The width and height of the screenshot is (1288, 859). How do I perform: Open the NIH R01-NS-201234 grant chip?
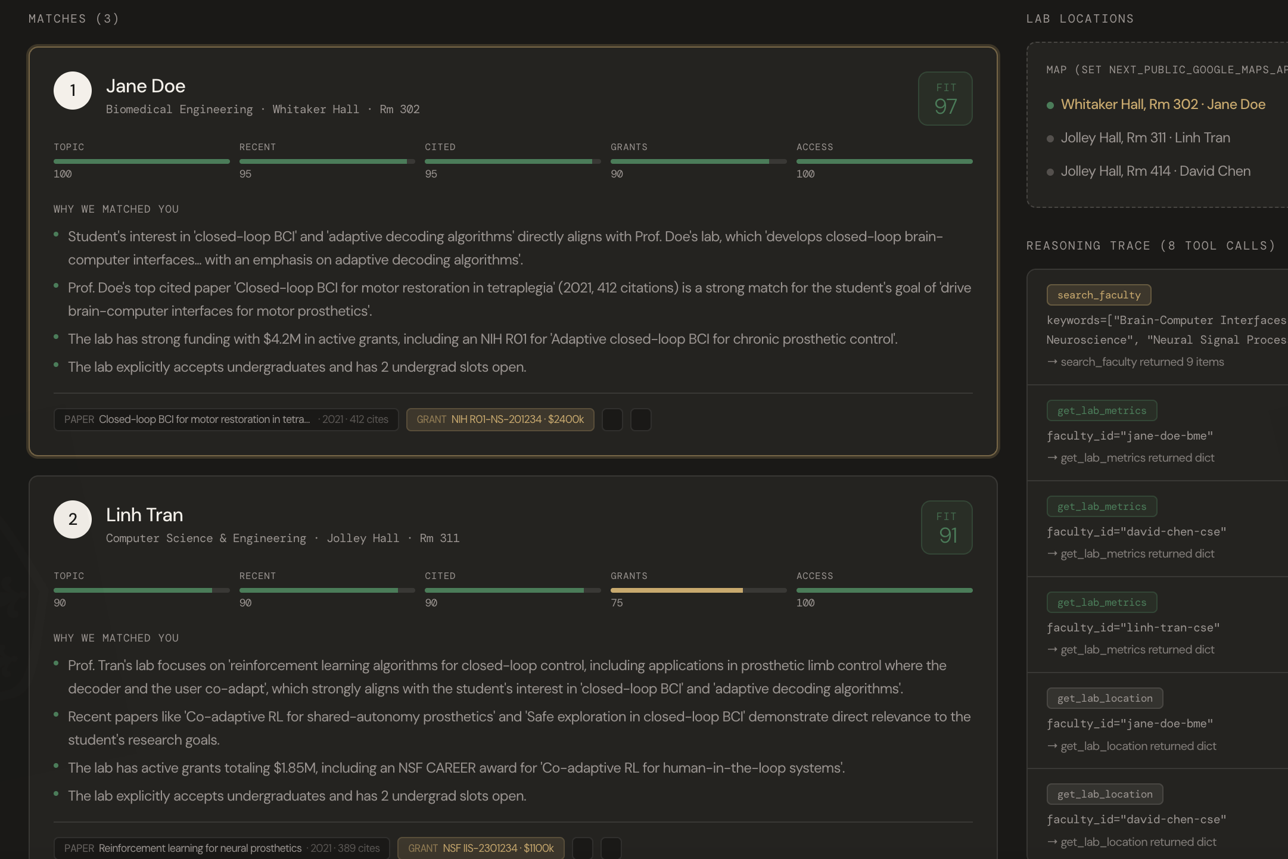[500, 419]
